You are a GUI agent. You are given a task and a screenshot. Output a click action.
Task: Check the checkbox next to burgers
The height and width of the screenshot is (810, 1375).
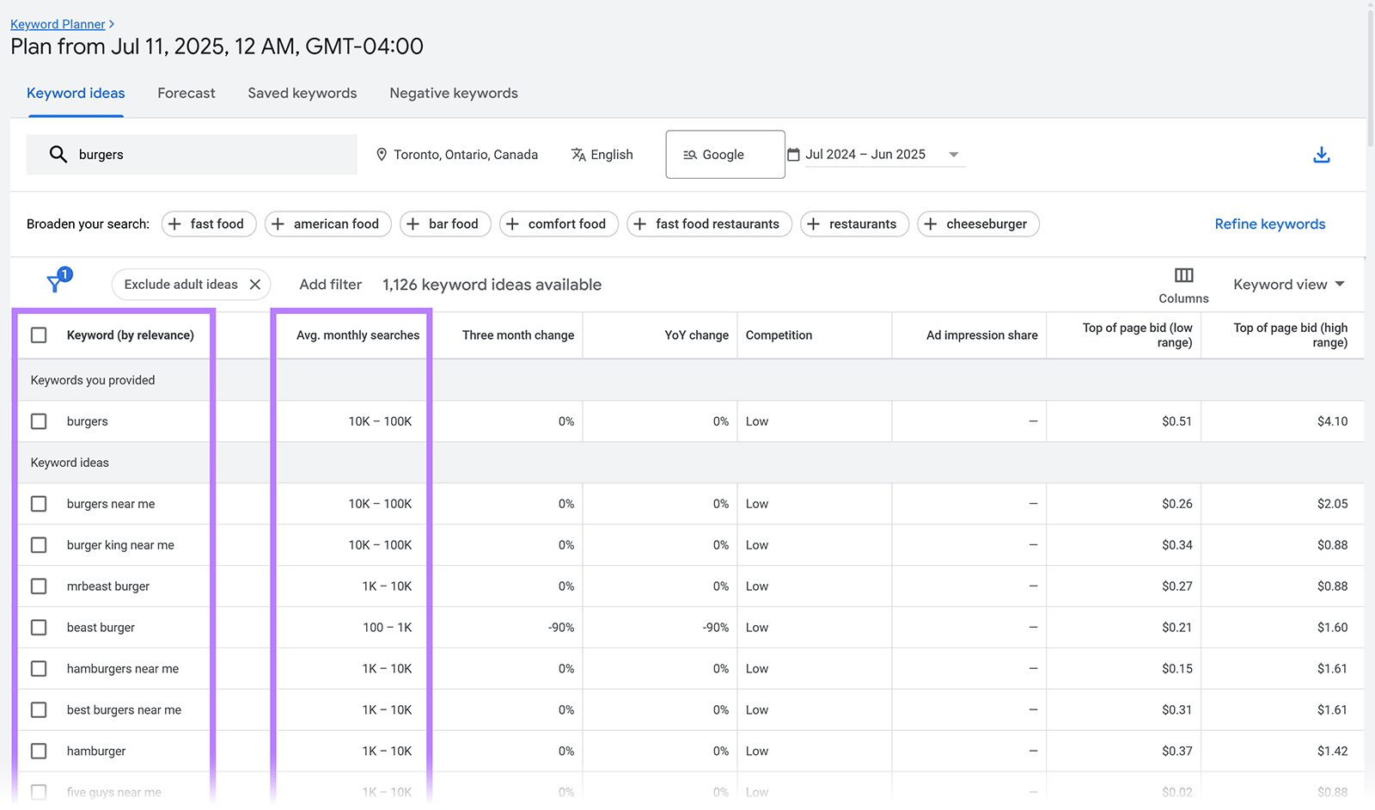click(x=38, y=420)
